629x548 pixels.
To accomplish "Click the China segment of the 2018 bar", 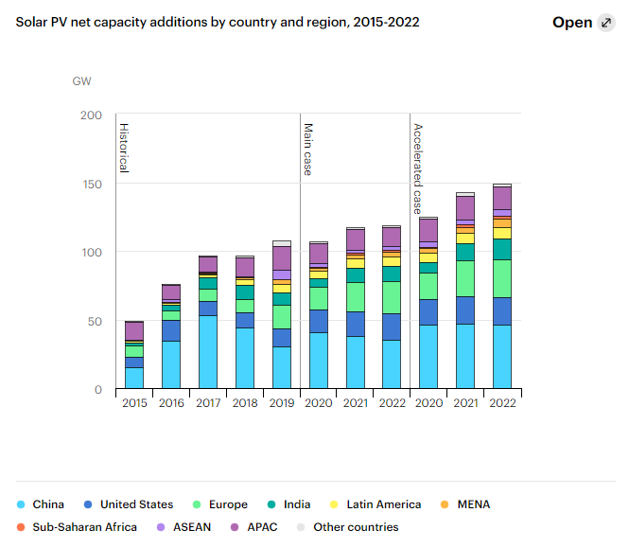I will click(x=245, y=358).
